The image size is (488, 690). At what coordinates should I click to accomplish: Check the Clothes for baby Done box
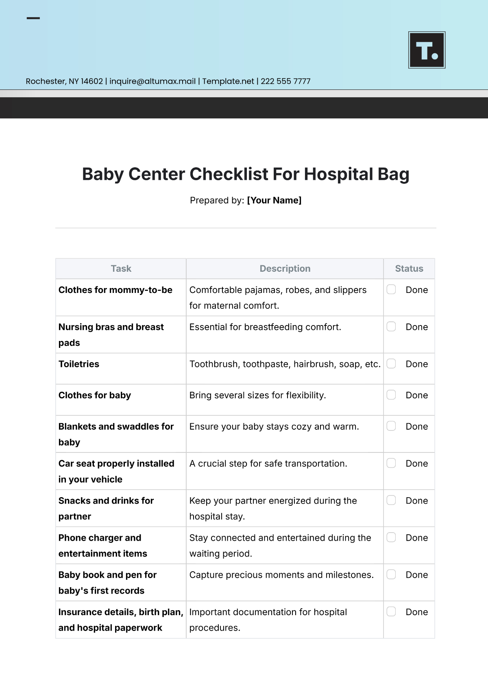tap(391, 395)
